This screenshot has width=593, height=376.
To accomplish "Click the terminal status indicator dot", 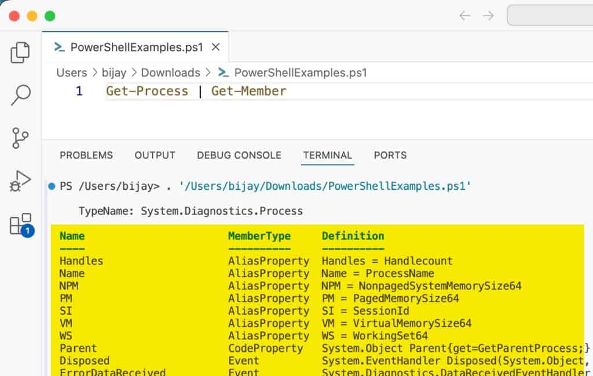I will tap(53, 186).
